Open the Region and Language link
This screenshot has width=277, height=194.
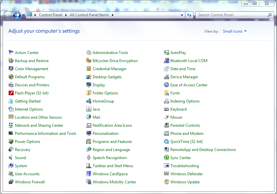click(111, 150)
